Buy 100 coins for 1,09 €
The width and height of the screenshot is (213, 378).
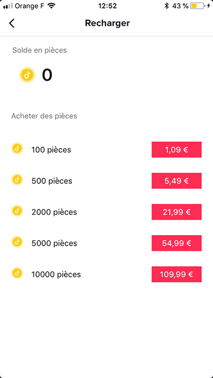click(x=177, y=150)
